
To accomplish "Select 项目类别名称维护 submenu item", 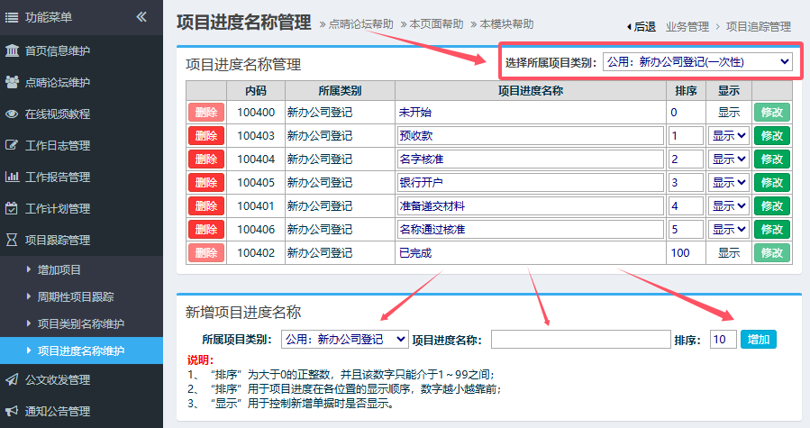I will click(x=81, y=323).
